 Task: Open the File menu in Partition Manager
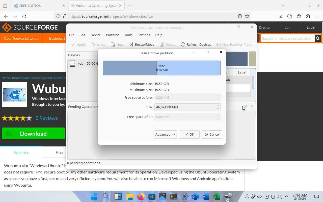tap(72, 35)
